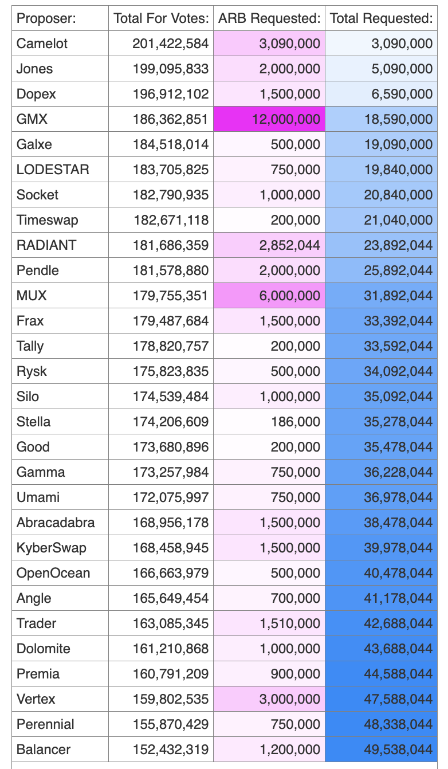Select the Abracadabra proposer cell
Image resolution: width=448 pixels, height=769 pixels.
coord(56,523)
